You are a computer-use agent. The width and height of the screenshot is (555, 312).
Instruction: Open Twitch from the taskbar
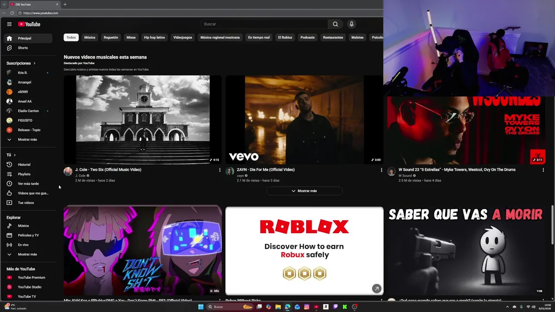click(335, 307)
